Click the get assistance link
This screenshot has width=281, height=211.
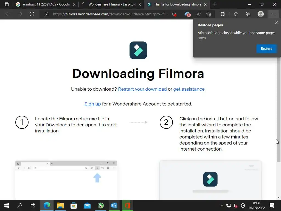point(189,89)
